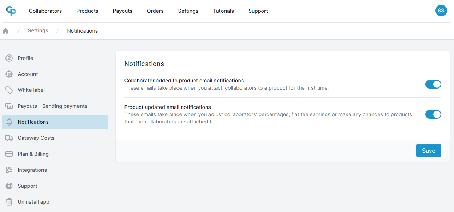The image size is (454, 212).
Task: Open Account settings via the gear icon
Action: tap(10, 74)
